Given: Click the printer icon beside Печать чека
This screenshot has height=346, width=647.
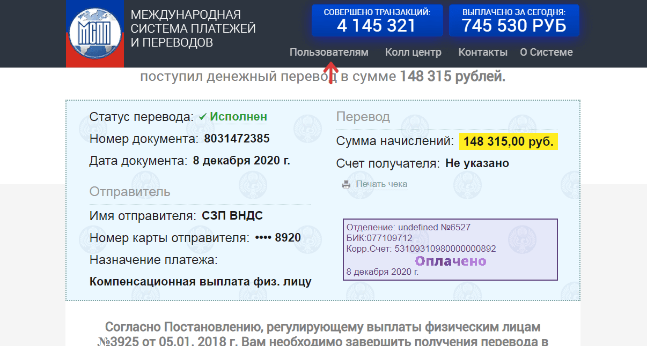Looking at the screenshot, I should click(x=346, y=185).
